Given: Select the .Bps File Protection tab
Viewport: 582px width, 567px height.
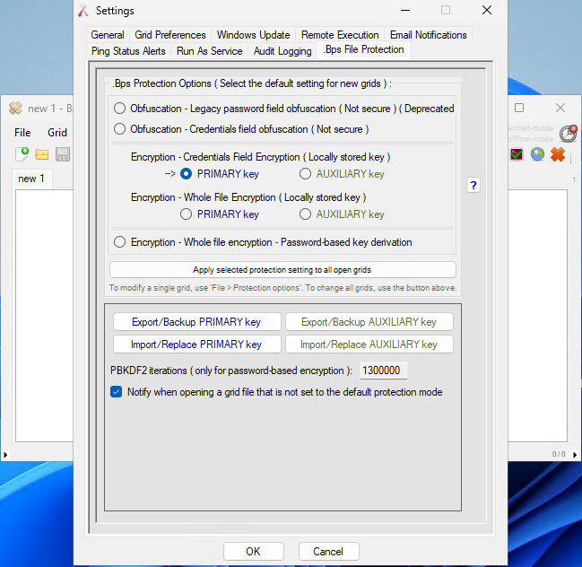Looking at the screenshot, I should click(x=364, y=49).
